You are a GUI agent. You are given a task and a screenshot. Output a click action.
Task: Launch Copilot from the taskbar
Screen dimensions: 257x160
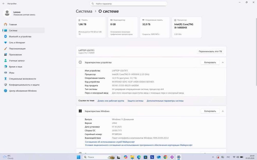(x=126, y=157)
